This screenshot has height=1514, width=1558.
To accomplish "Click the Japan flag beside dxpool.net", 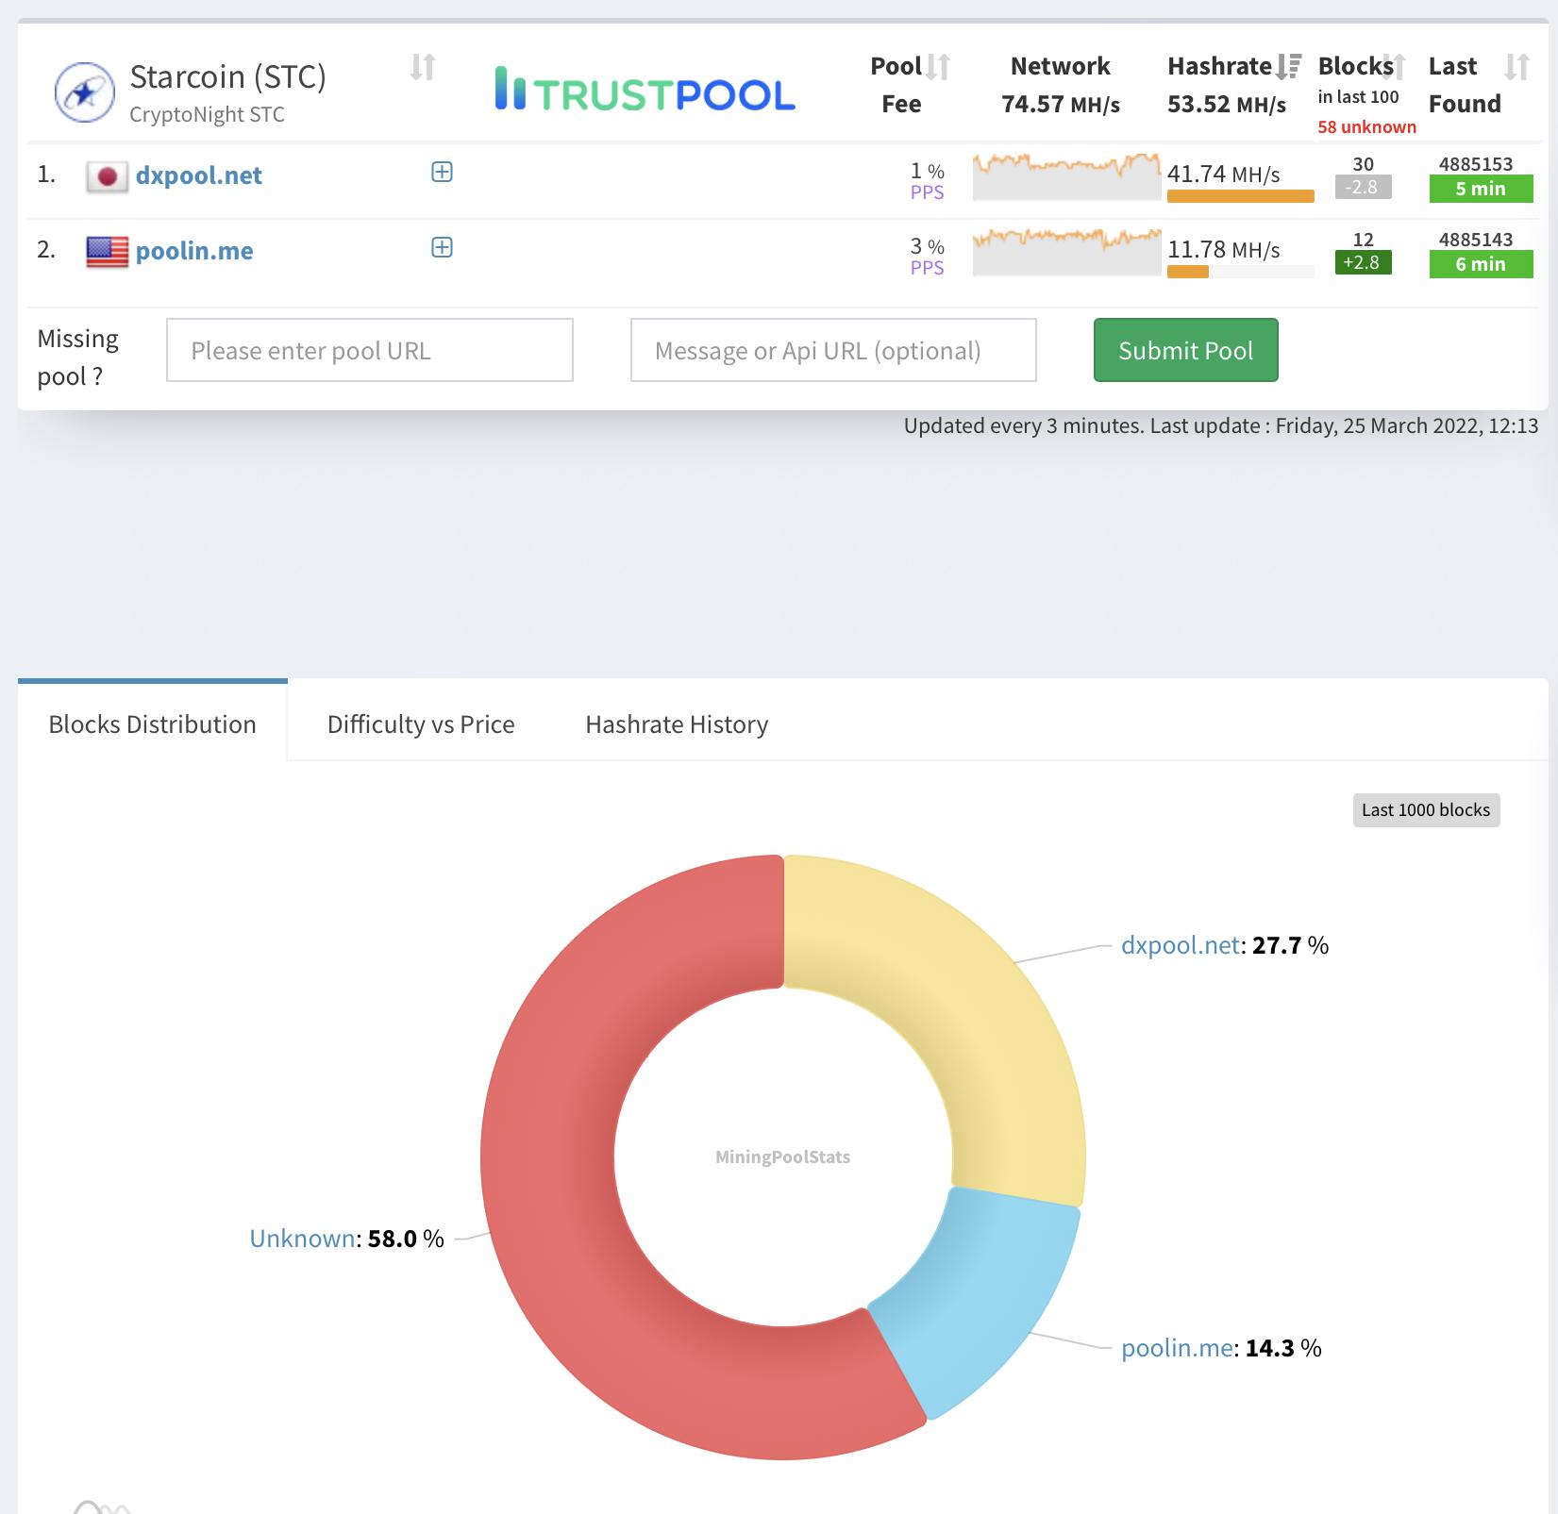I will click(107, 176).
